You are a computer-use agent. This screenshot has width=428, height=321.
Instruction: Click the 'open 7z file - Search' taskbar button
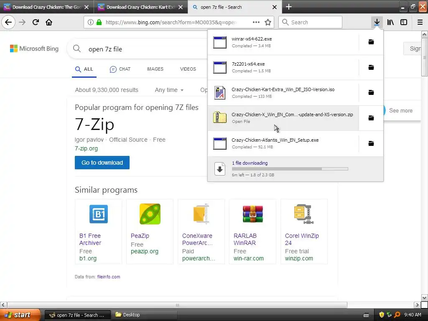coord(77,315)
